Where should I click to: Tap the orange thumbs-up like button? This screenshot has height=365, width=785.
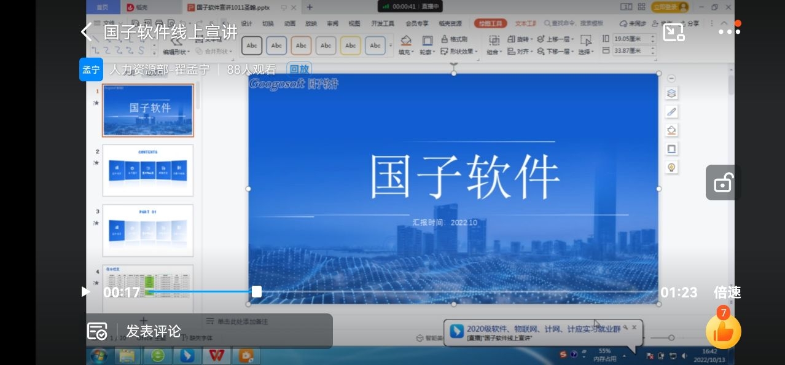coord(723,331)
